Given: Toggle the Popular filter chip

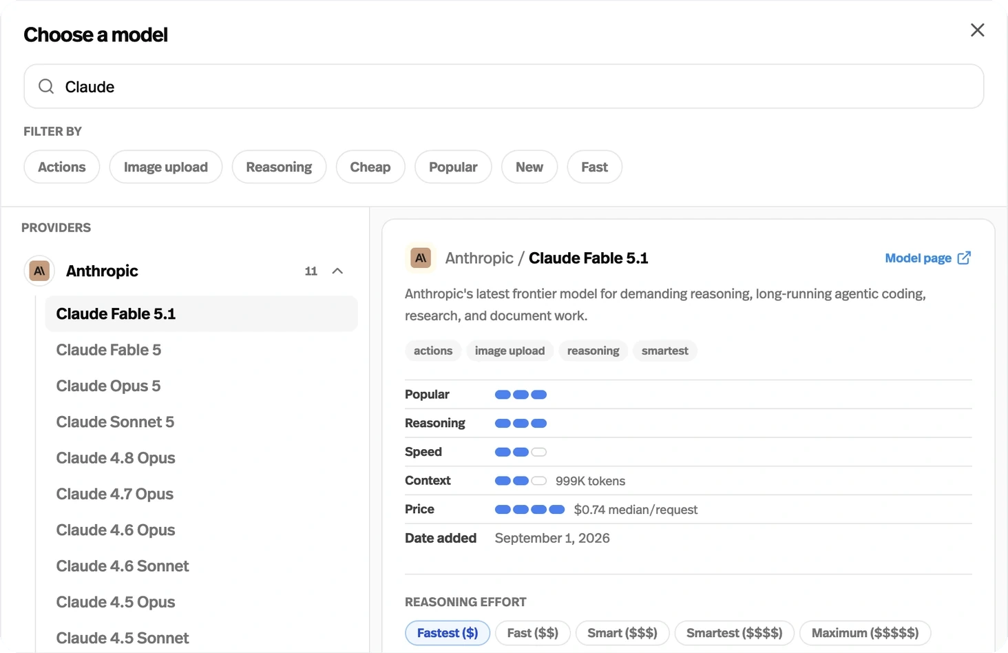Looking at the screenshot, I should click(x=453, y=167).
